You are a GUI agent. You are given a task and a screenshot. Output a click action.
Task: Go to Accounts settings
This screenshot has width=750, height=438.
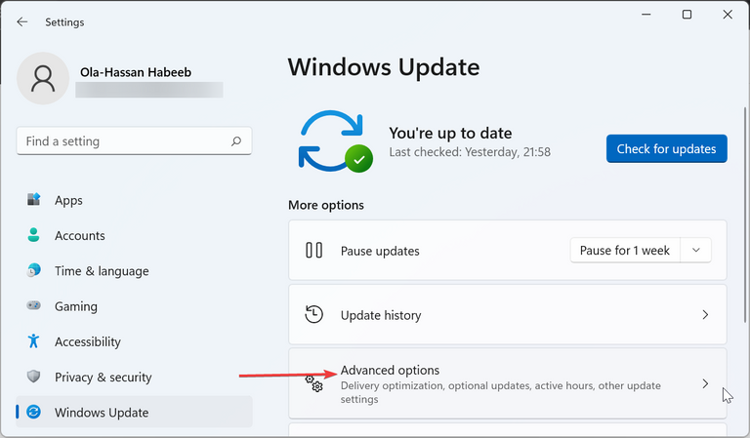pos(134,235)
